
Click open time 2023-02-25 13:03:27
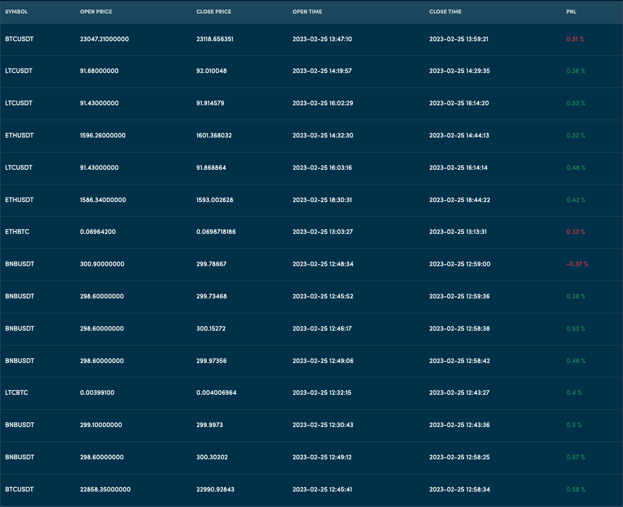(323, 232)
